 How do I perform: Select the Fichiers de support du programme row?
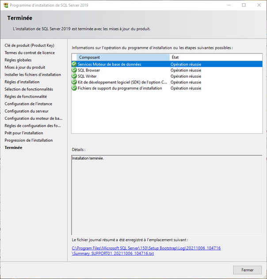(167, 88)
